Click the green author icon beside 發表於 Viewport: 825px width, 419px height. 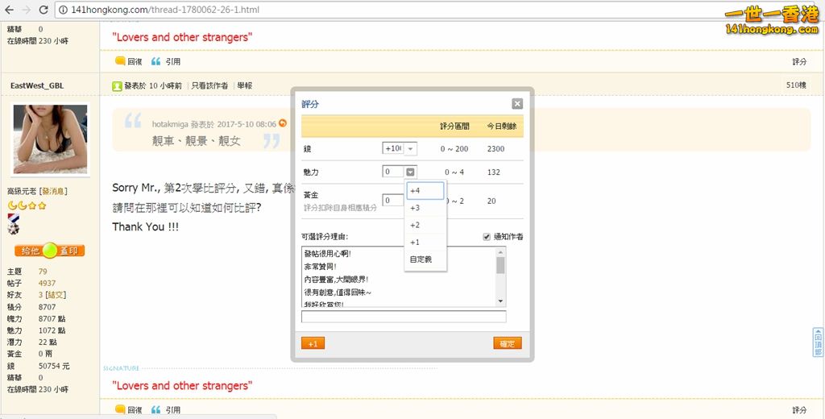click(118, 85)
